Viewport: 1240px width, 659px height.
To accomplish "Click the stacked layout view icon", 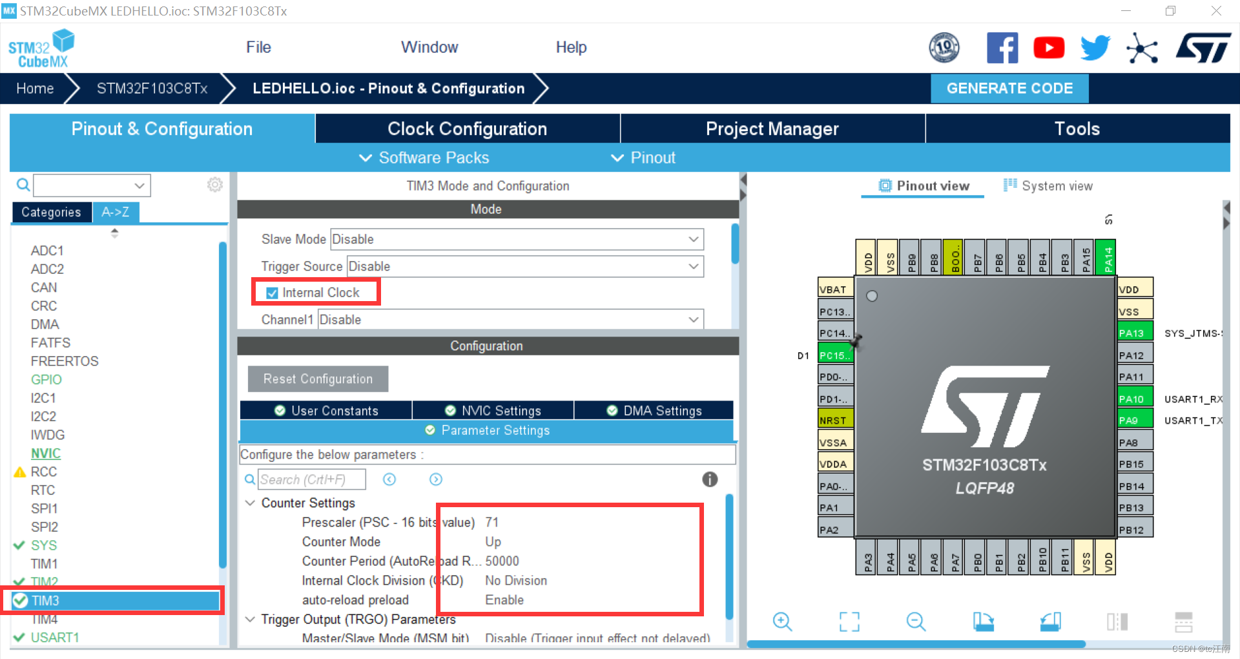I will [x=1184, y=622].
